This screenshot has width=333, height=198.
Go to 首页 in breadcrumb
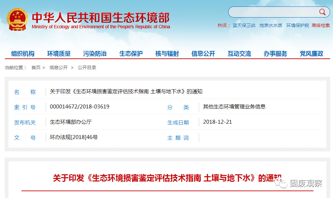click(x=36, y=68)
